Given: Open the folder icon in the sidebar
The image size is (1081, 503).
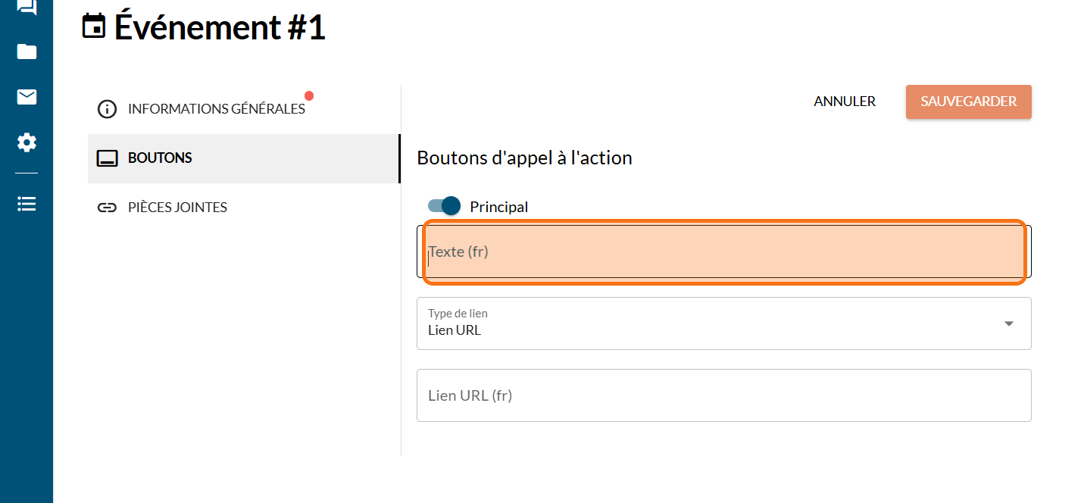Looking at the screenshot, I should [27, 52].
